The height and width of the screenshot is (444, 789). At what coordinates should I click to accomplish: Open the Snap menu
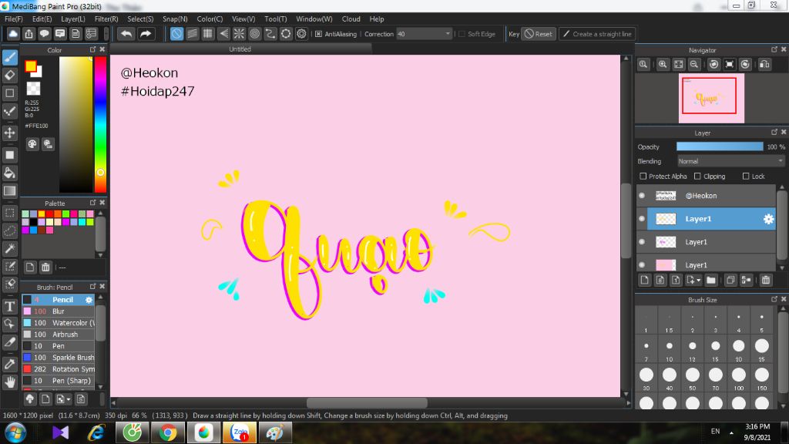[175, 18]
